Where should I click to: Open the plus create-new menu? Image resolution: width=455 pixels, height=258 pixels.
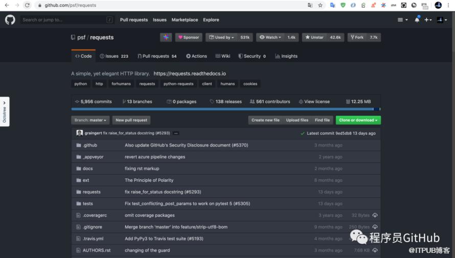[428, 20]
